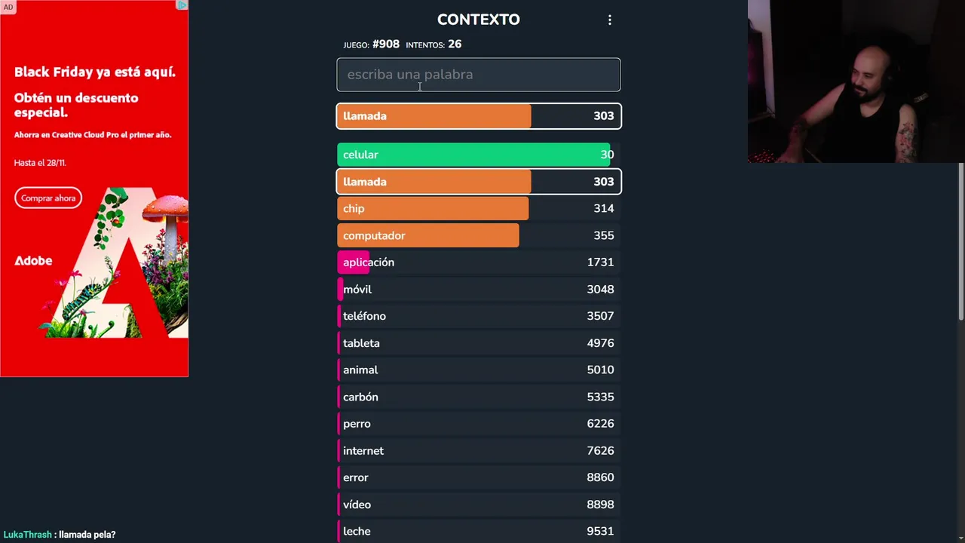Viewport: 965px width, 543px height.
Task: Click the 'Black Friday ya está aquí' ad headline
Action: (94, 72)
